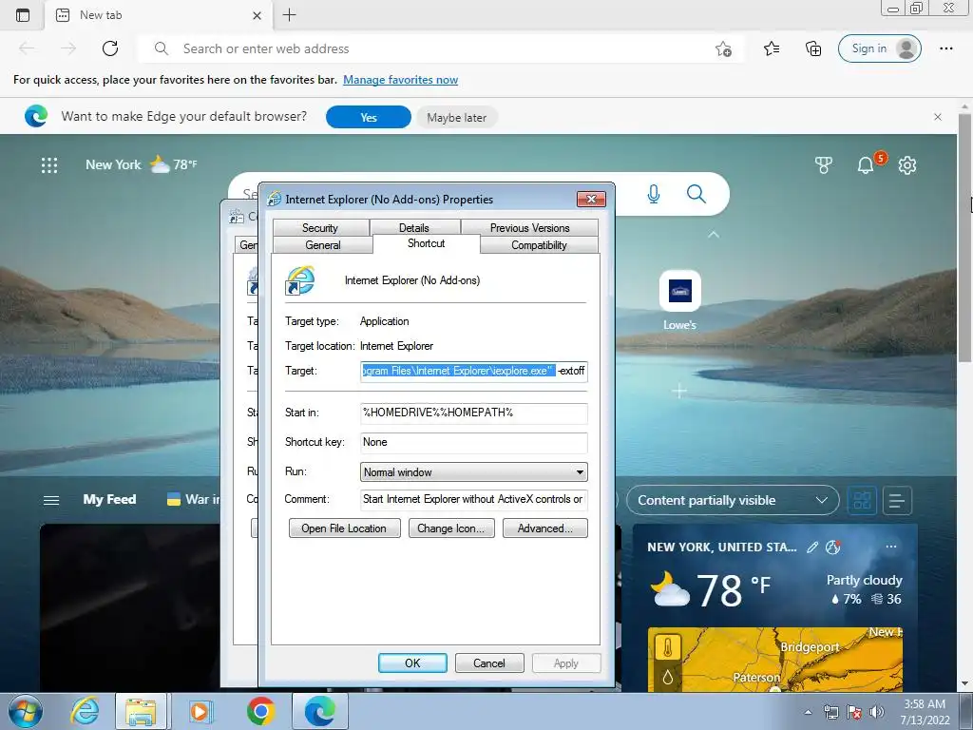Screen dimensions: 973x730
Task: Start voice search with microphone icon
Action: [654, 194]
